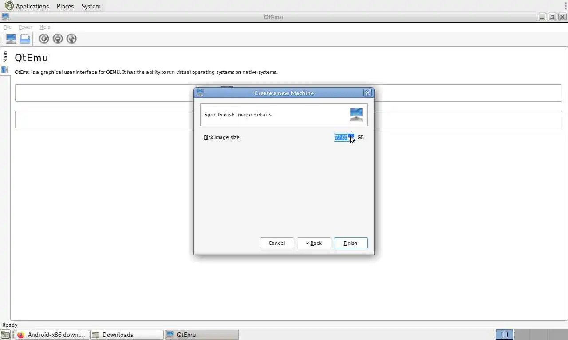
Task: Click the new virtual machine toolbar icon
Action: click(11, 39)
